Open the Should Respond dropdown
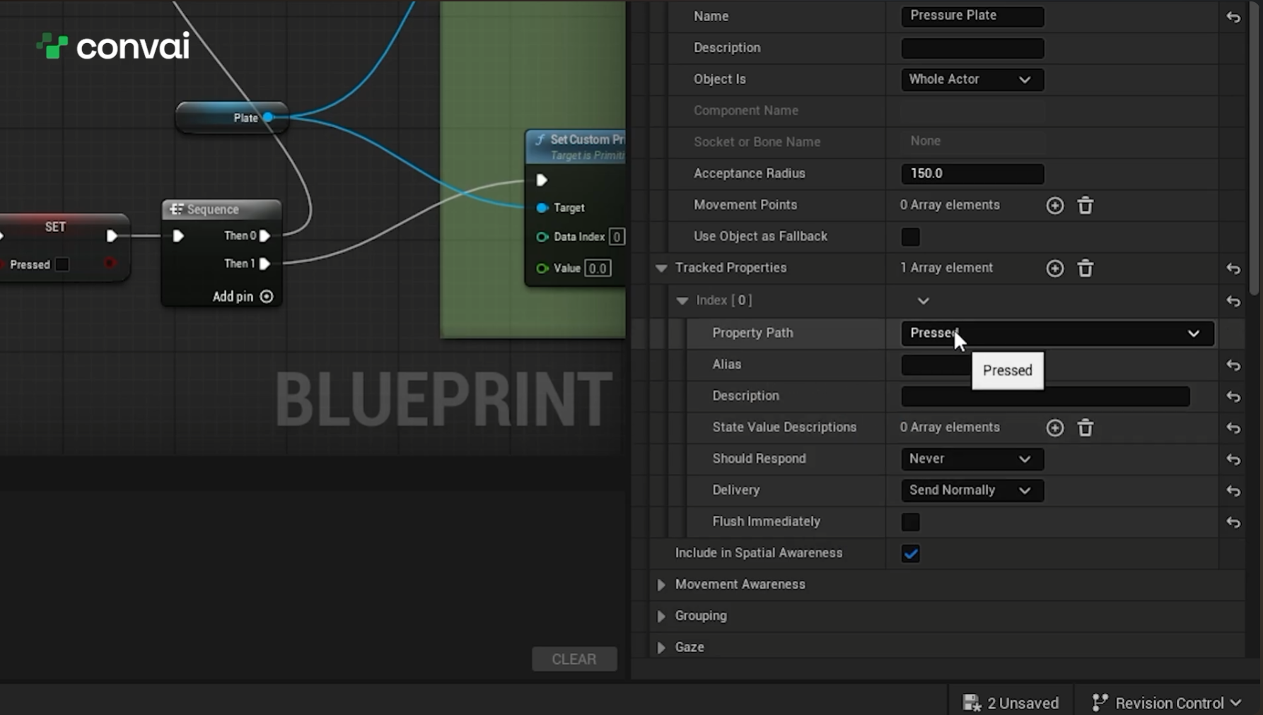Image resolution: width=1263 pixels, height=715 pixels. click(x=972, y=459)
